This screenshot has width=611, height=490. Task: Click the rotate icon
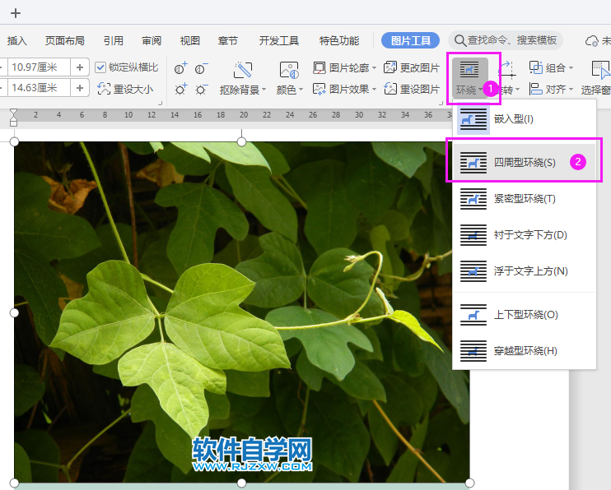tap(507, 71)
